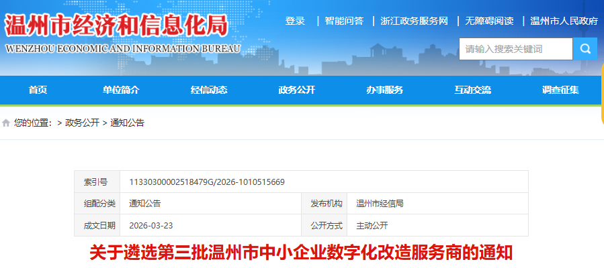Click the red notice title heading

coord(302,253)
